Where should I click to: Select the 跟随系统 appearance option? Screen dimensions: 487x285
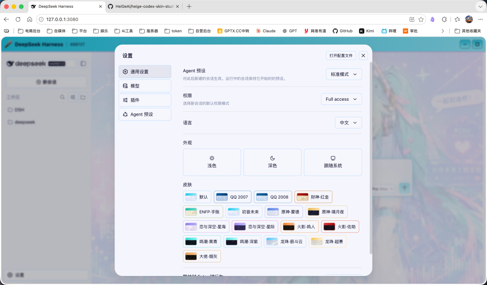(333, 162)
